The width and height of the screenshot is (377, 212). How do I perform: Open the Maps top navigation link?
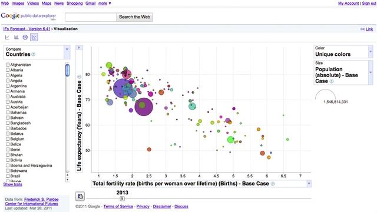point(47,4)
